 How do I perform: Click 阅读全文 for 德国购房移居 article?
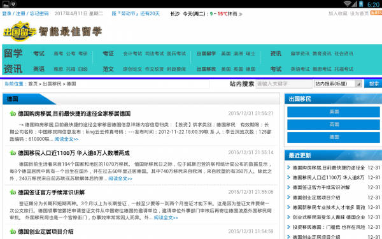(x=66, y=139)
